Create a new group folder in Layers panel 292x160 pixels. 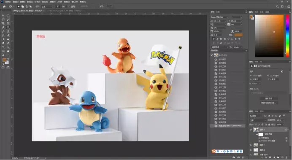click(x=278, y=157)
